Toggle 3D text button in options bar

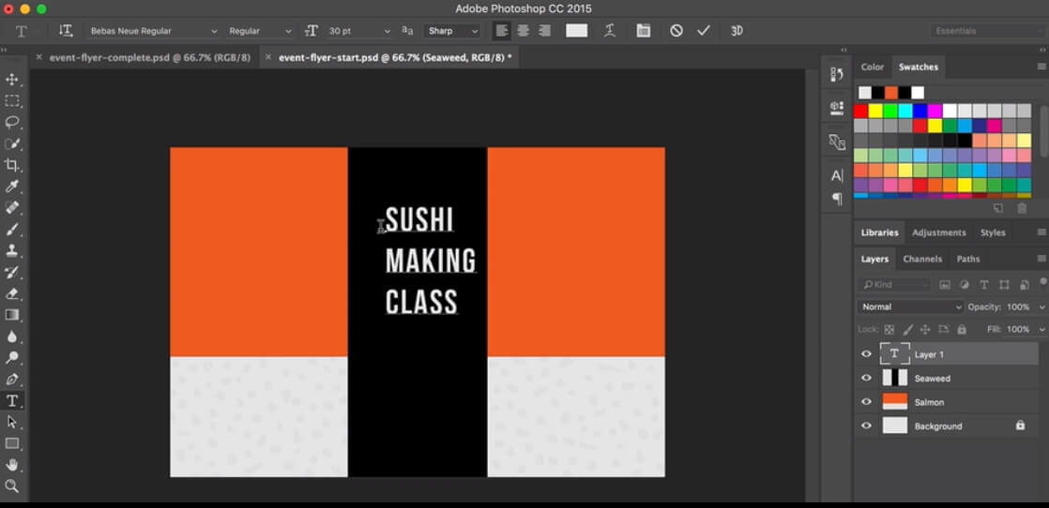(737, 31)
